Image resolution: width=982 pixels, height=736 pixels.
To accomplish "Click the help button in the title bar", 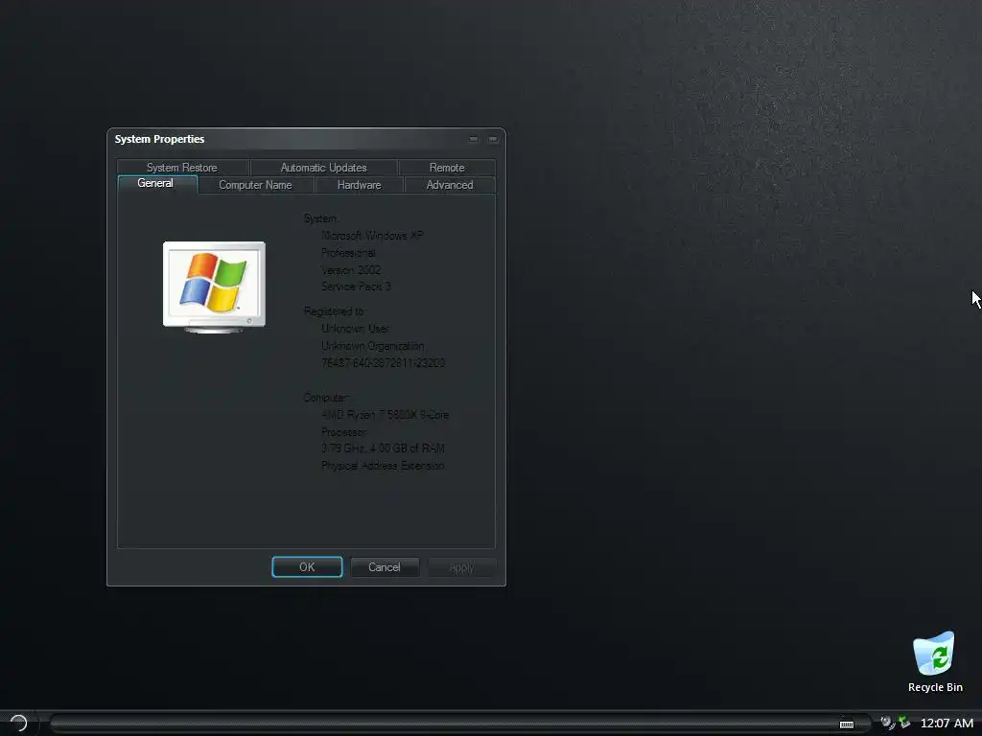I will [474, 139].
